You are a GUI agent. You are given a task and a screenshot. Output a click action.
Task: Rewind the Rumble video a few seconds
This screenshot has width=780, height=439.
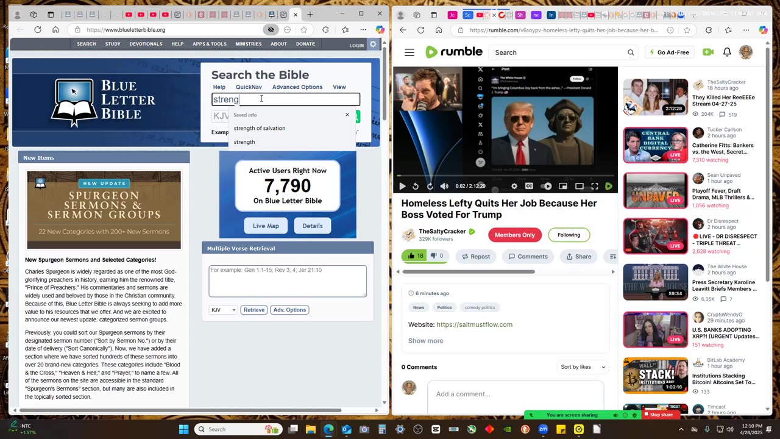click(x=416, y=187)
